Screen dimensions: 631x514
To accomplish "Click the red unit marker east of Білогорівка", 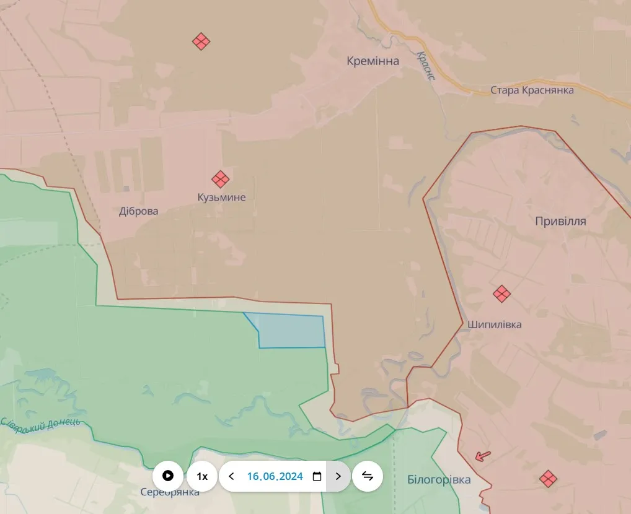I will [x=547, y=479].
